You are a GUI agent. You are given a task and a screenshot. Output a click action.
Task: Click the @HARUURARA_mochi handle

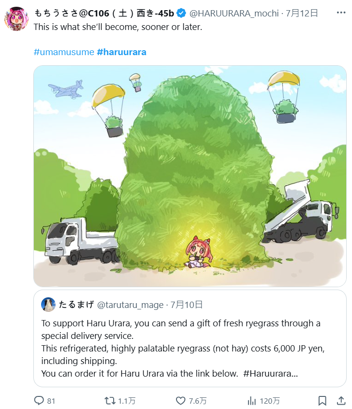click(234, 13)
